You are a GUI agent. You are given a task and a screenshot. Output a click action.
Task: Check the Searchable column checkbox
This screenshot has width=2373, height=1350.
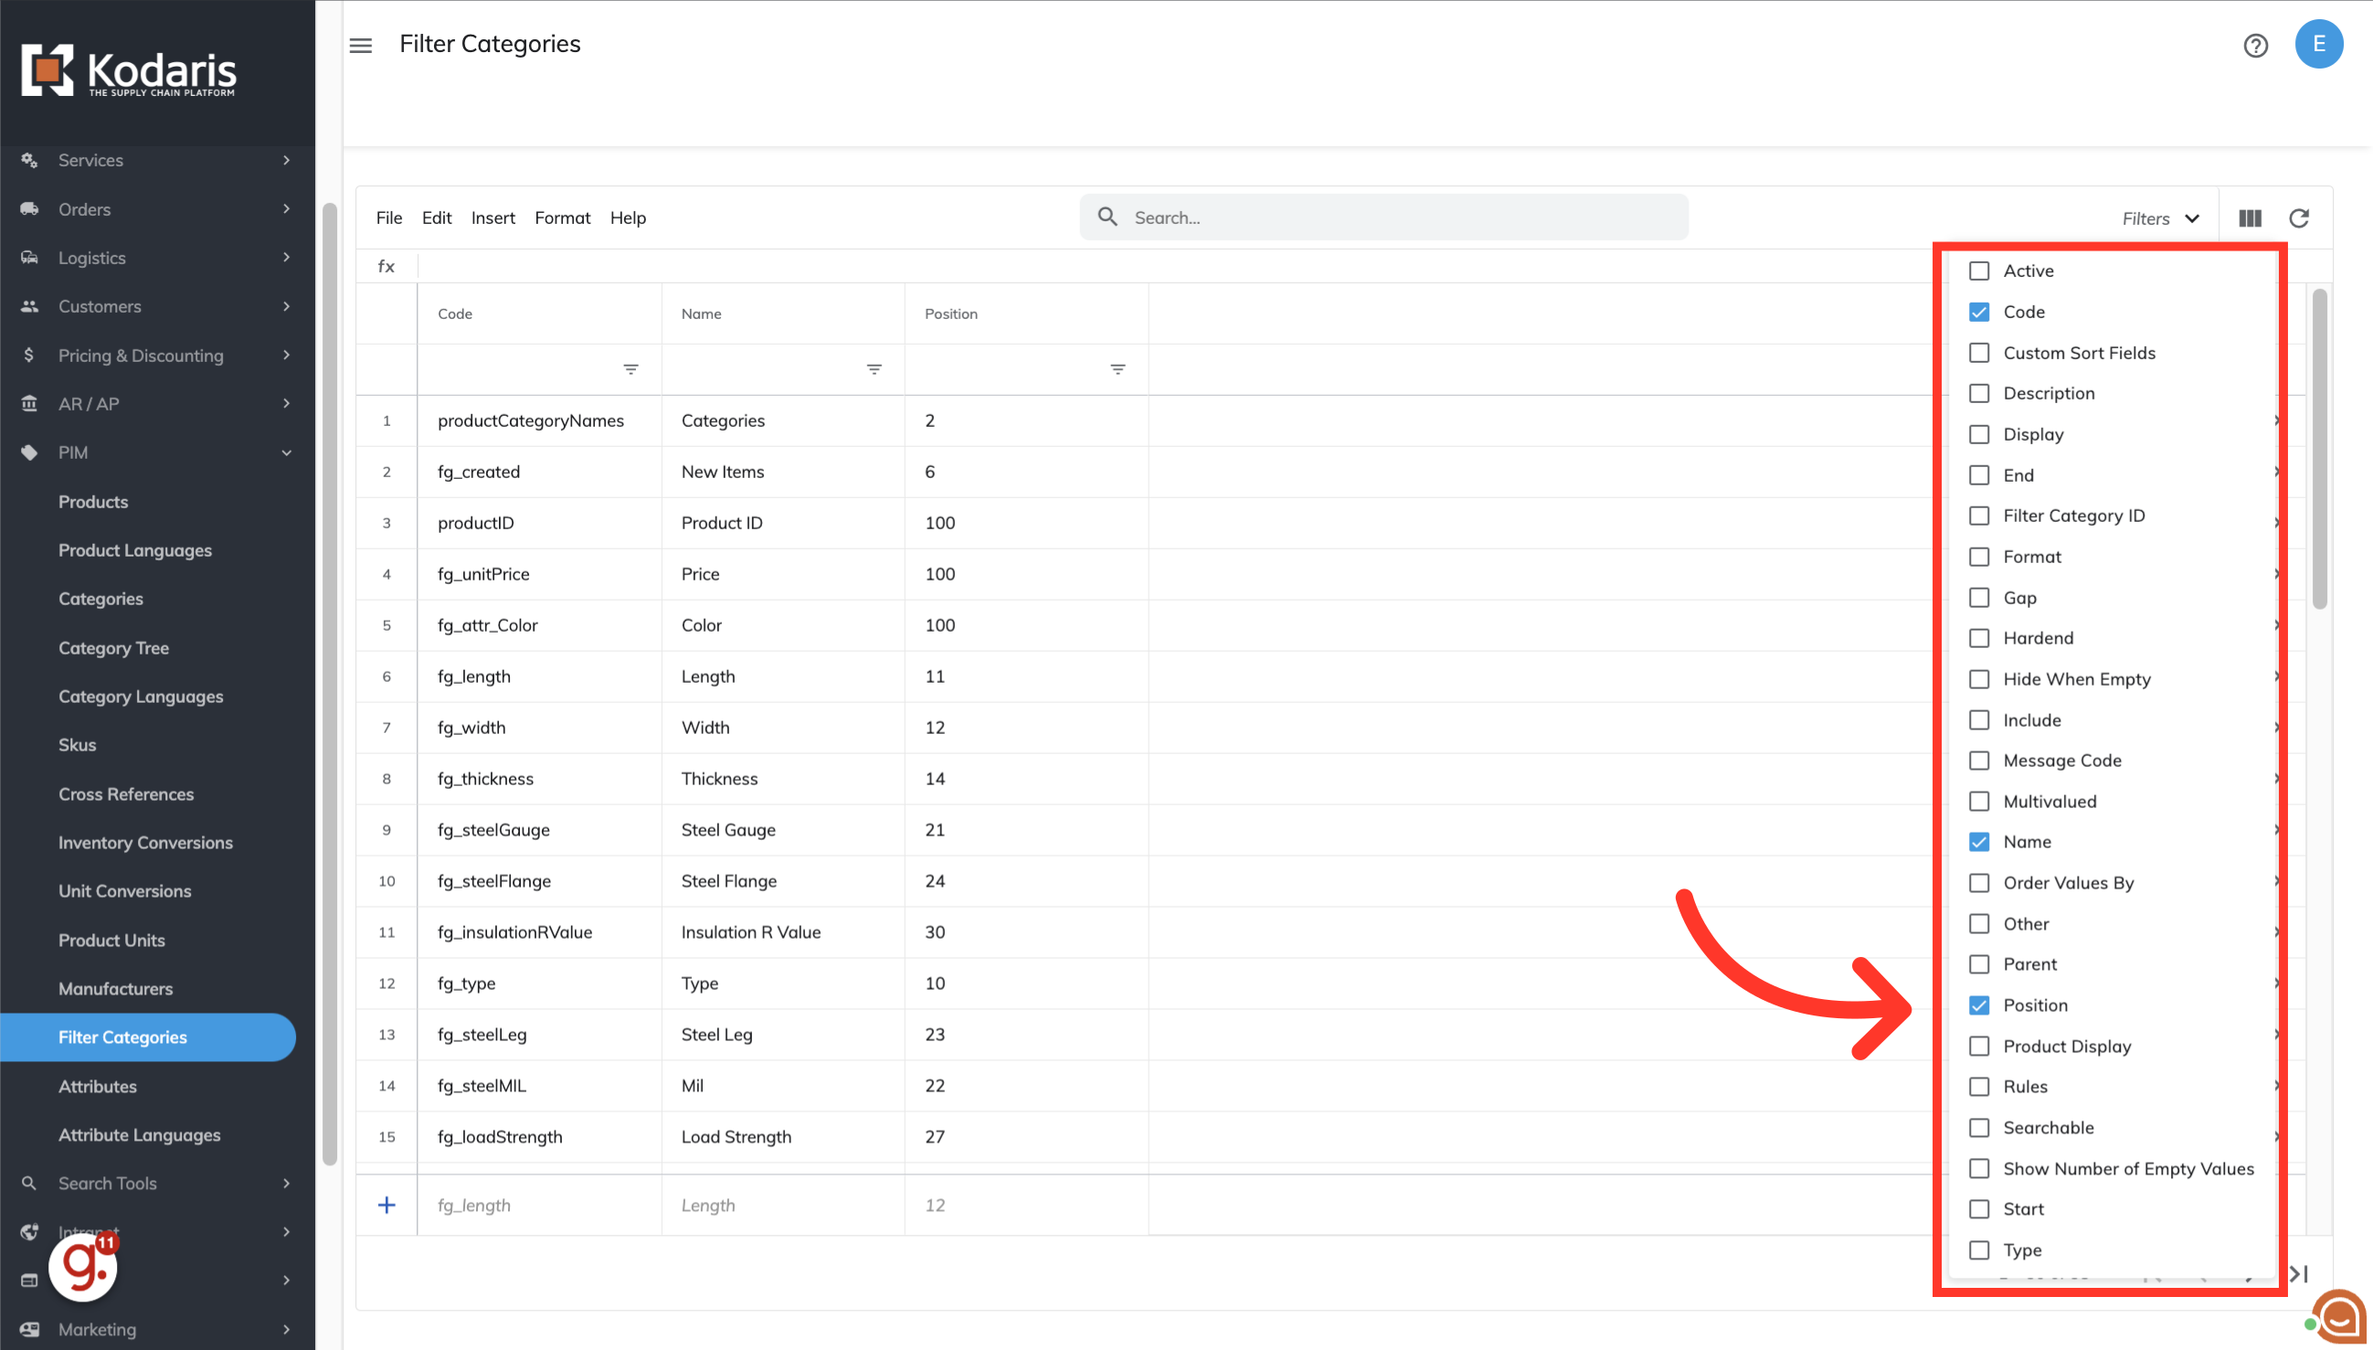[x=1979, y=1128]
